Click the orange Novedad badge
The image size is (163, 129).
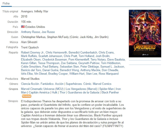click(x=26, y=96)
